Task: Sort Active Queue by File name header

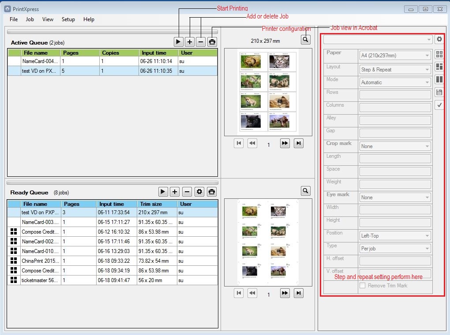Action: 40,53
